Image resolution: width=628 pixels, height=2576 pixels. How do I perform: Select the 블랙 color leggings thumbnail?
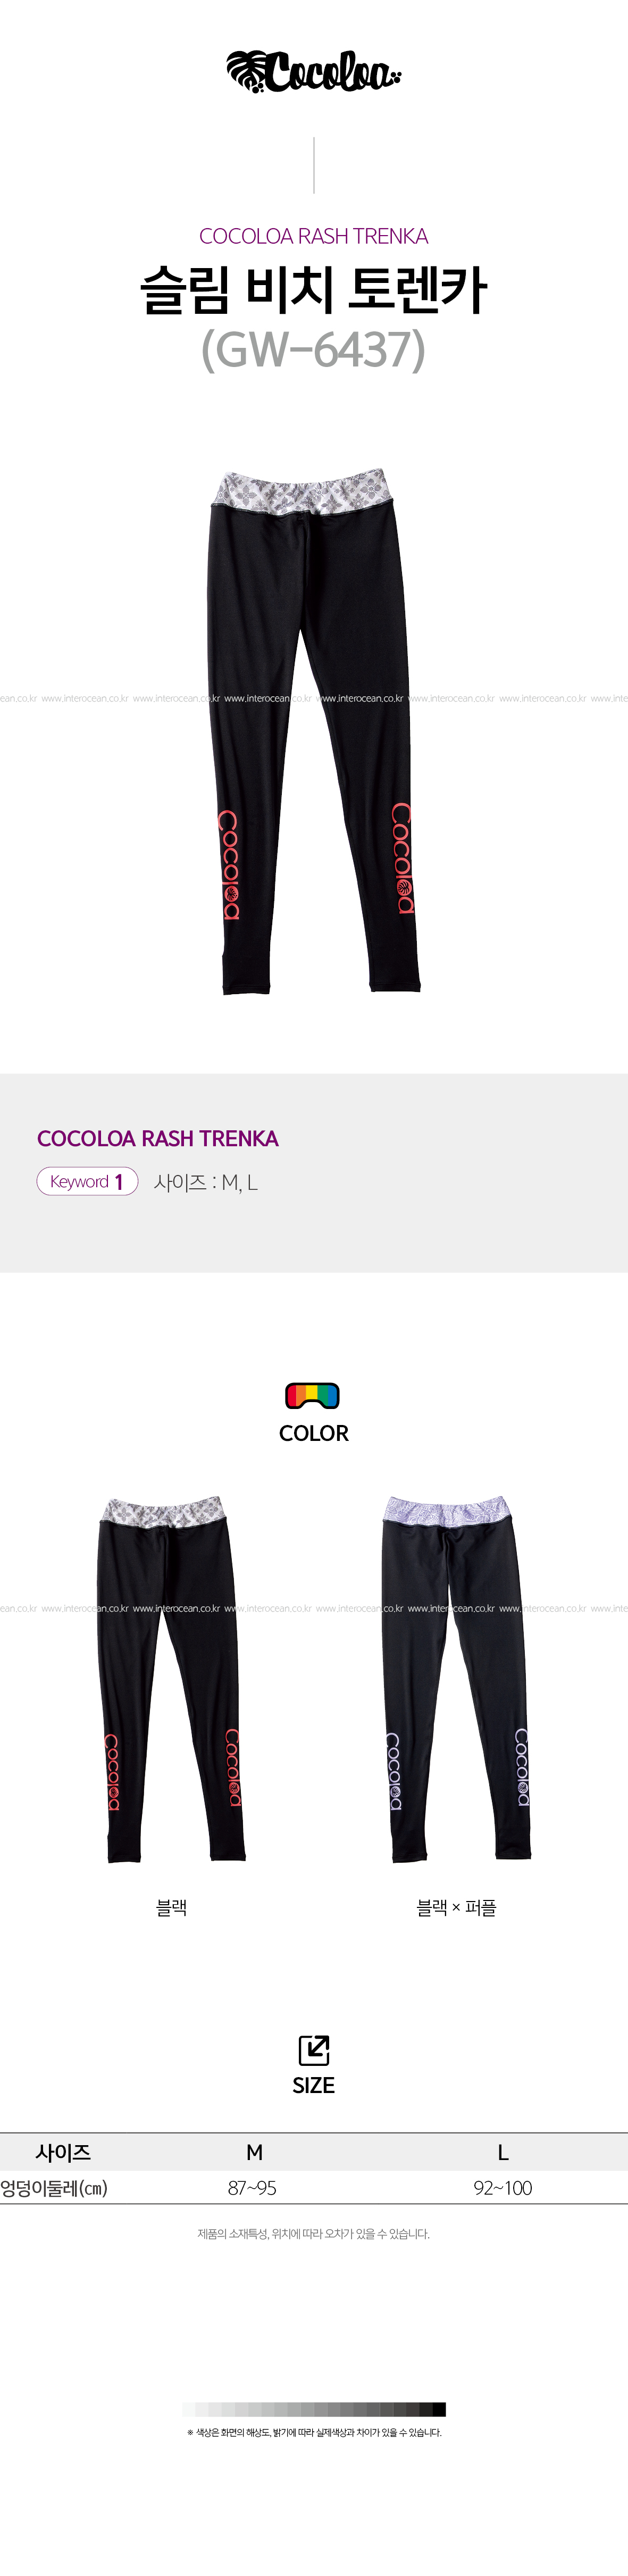171,1679
